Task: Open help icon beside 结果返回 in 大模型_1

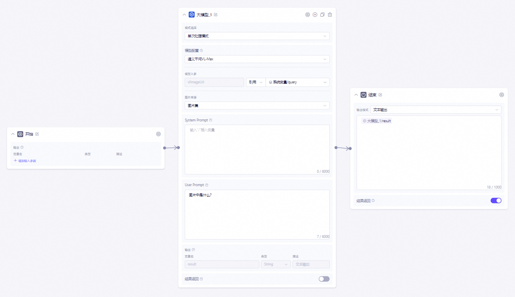Action: [x=201, y=279]
